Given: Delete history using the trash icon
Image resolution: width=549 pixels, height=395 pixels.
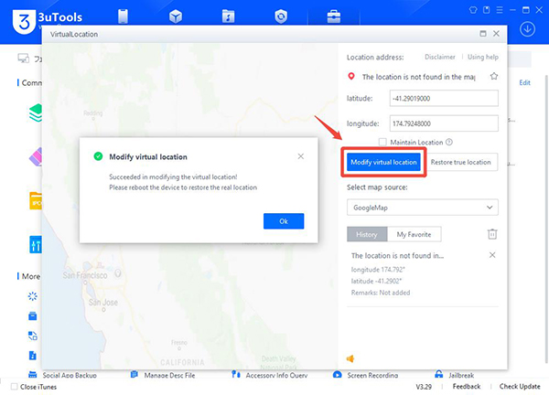Looking at the screenshot, I should point(492,234).
